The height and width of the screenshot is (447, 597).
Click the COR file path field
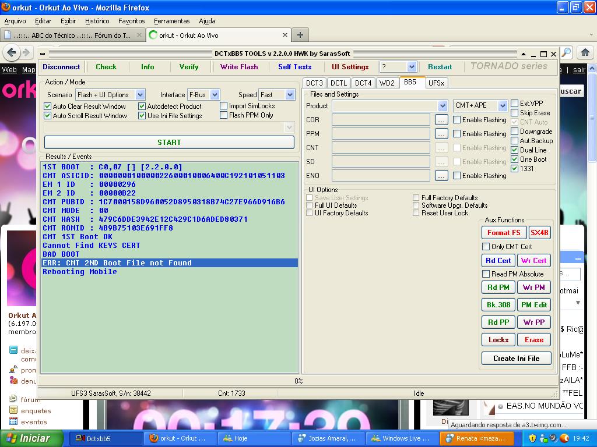point(381,120)
